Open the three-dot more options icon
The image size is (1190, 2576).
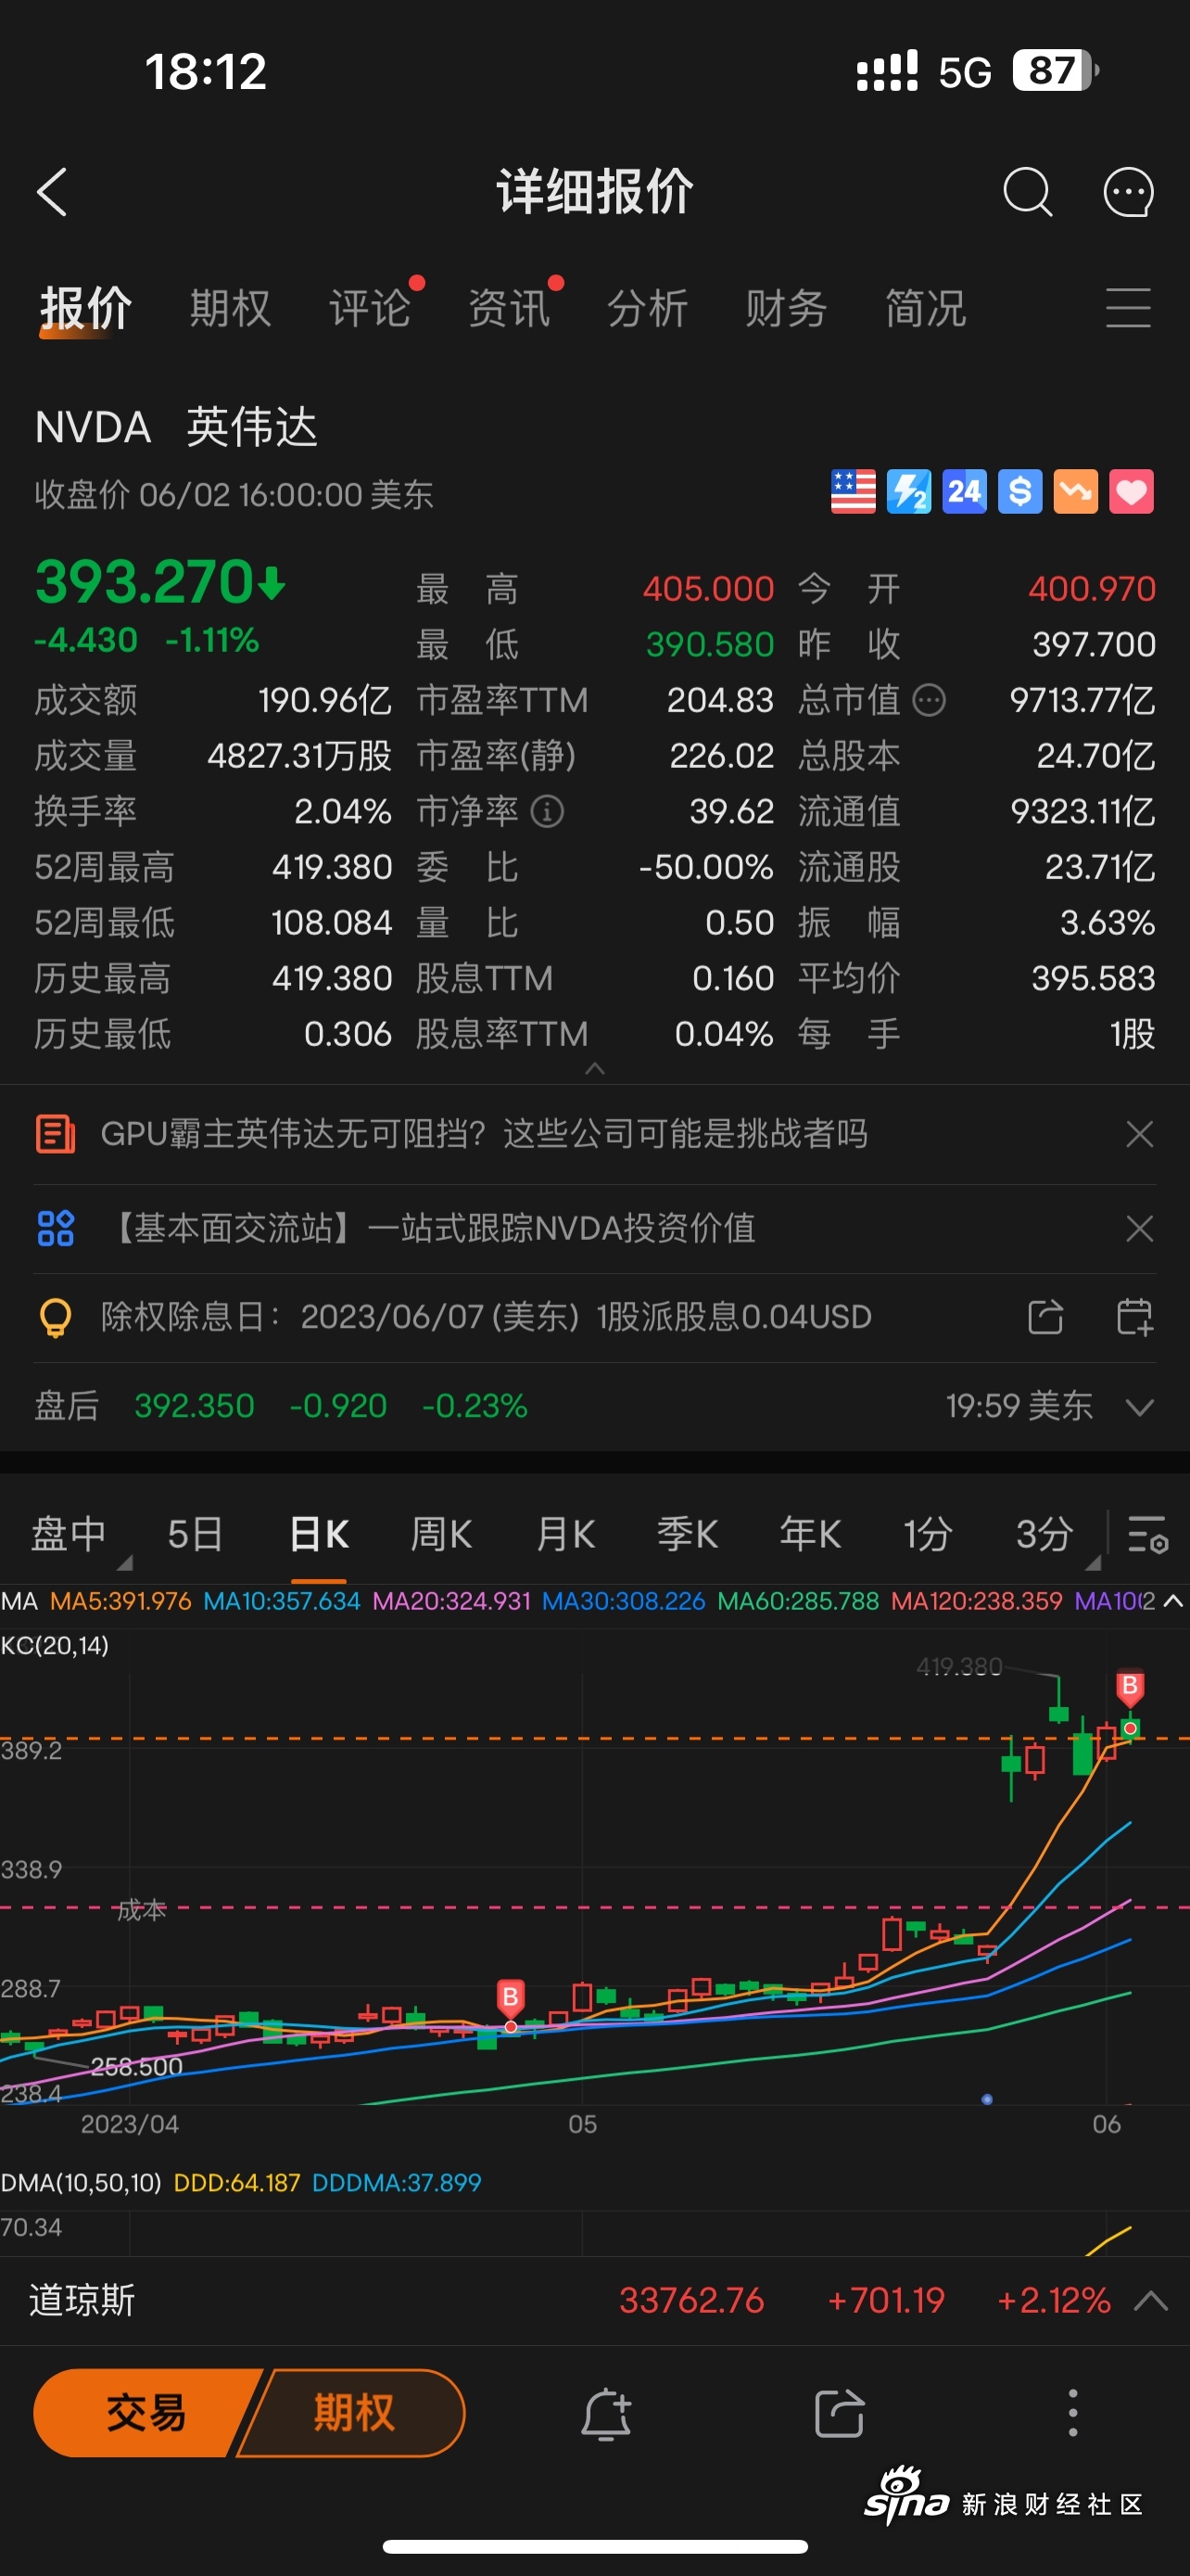coord(1072,2414)
